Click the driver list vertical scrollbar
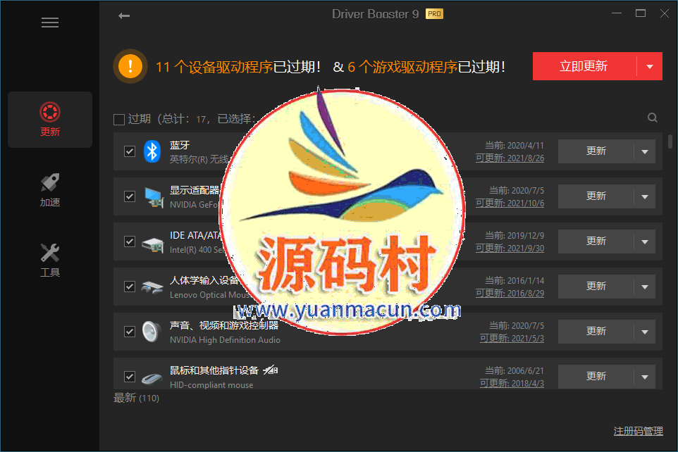 tap(670, 141)
